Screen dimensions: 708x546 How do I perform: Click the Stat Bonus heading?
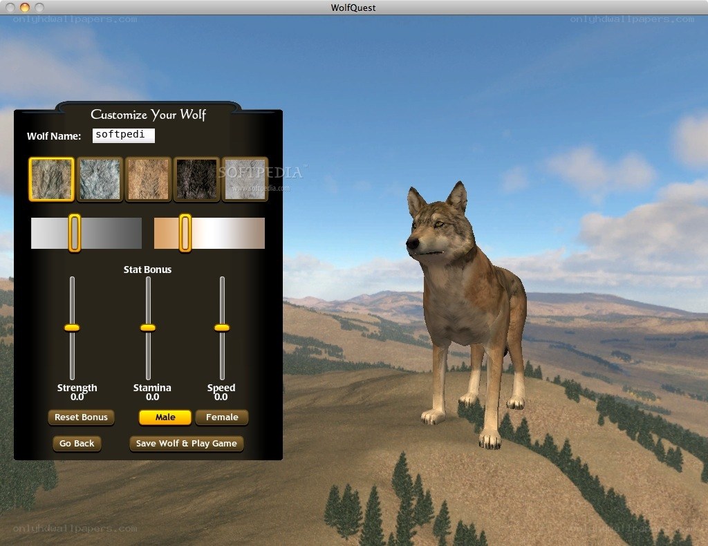pyautogui.click(x=148, y=270)
